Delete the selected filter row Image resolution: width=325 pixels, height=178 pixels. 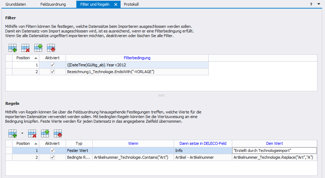tap(25, 48)
